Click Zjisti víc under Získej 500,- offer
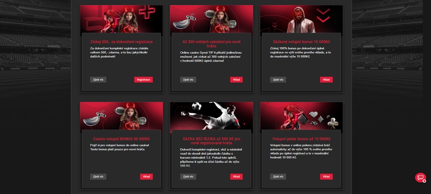The height and width of the screenshot is (194, 431). [x=98, y=80]
